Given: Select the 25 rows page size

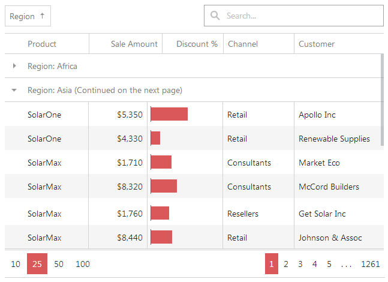Looking at the screenshot, I should coord(37,264).
